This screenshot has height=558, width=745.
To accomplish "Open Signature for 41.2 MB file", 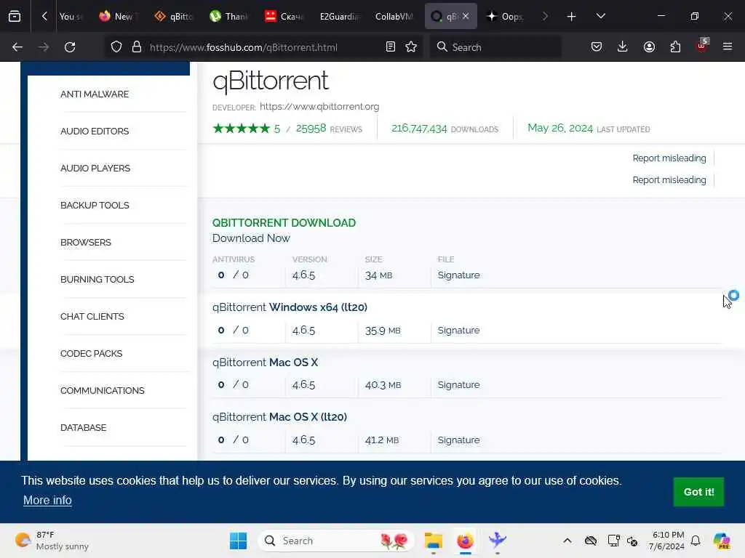I will tap(458, 440).
